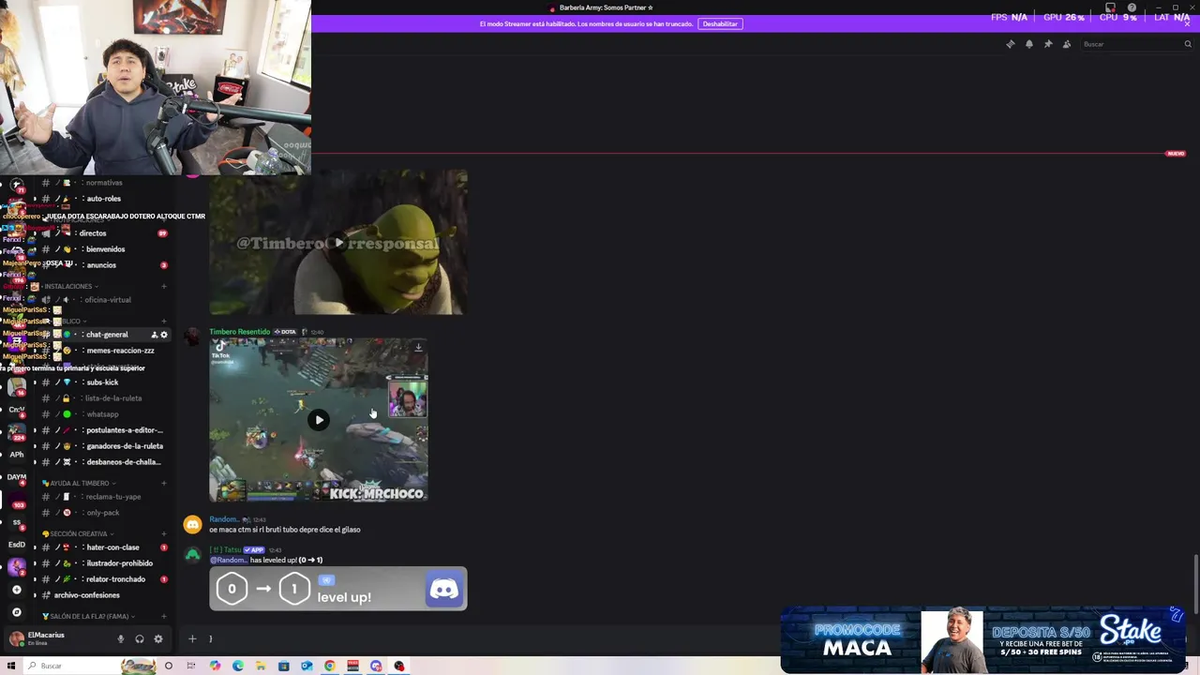Viewport: 1200px width, 675px height.
Task: Open the only-pack channel
Action: click(103, 513)
